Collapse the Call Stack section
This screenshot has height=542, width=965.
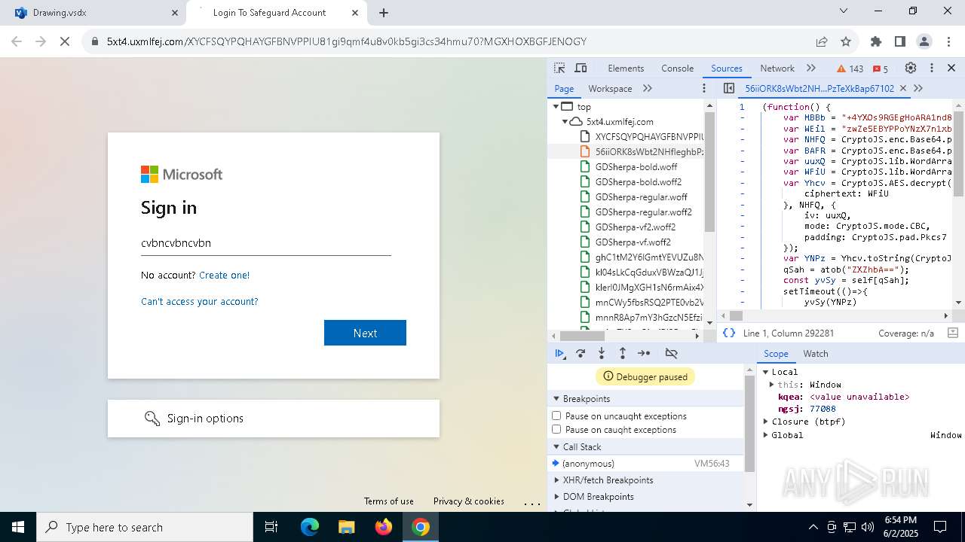click(x=556, y=446)
